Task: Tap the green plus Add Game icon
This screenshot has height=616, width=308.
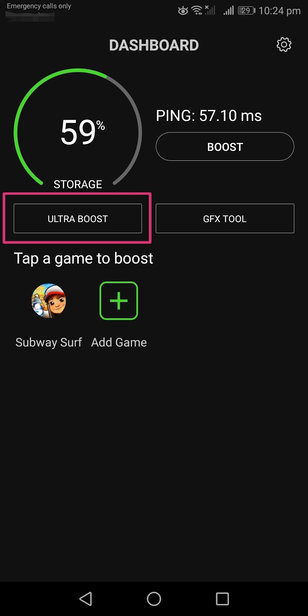Action: coord(119,301)
